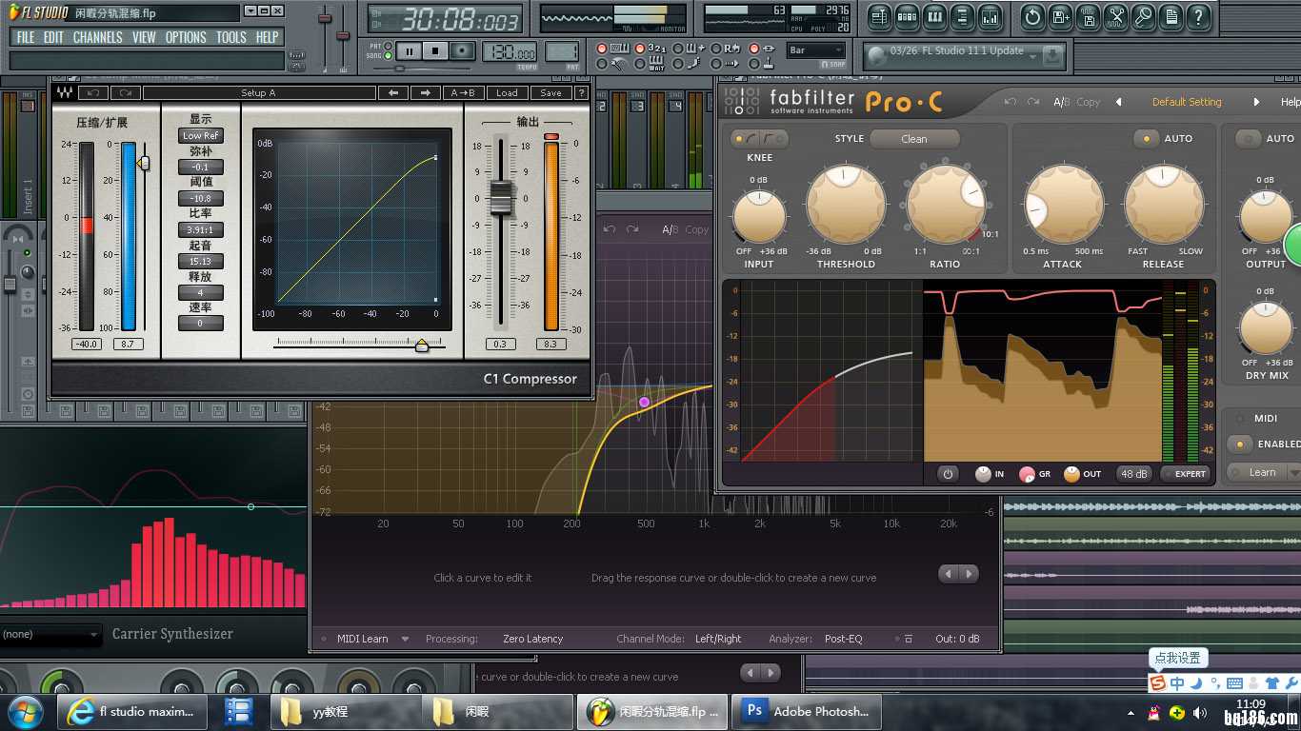Open the TOOLS menu
This screenshot has width=1301, height=731.
click(231, 37)
